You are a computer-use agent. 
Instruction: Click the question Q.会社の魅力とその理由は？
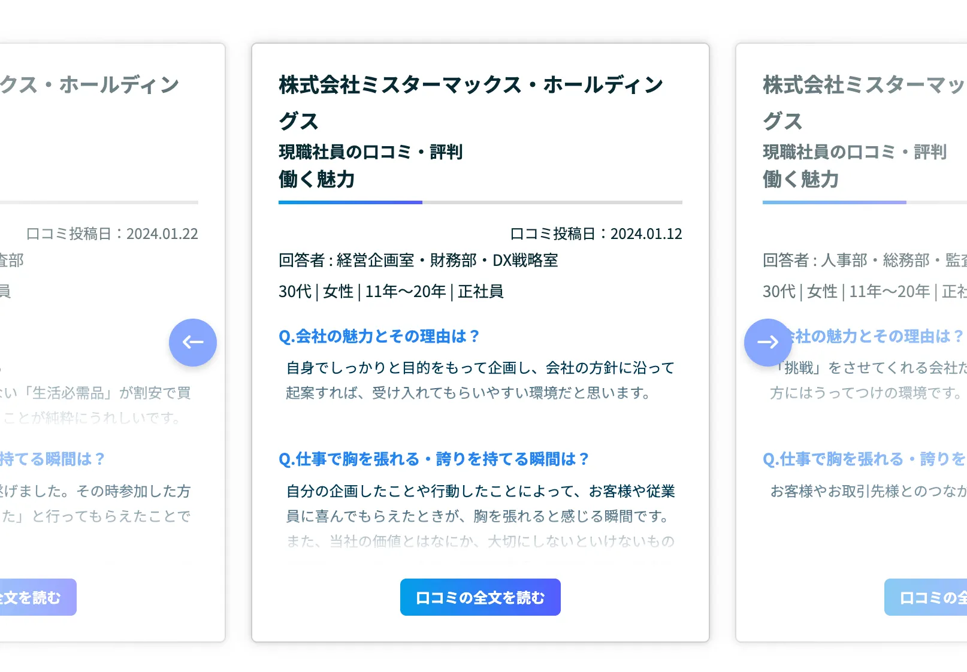pyautogui.click(x=378, y=336)
